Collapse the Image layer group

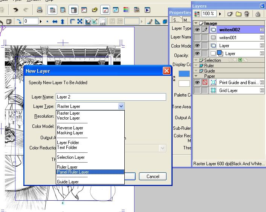tap(196, 23)
